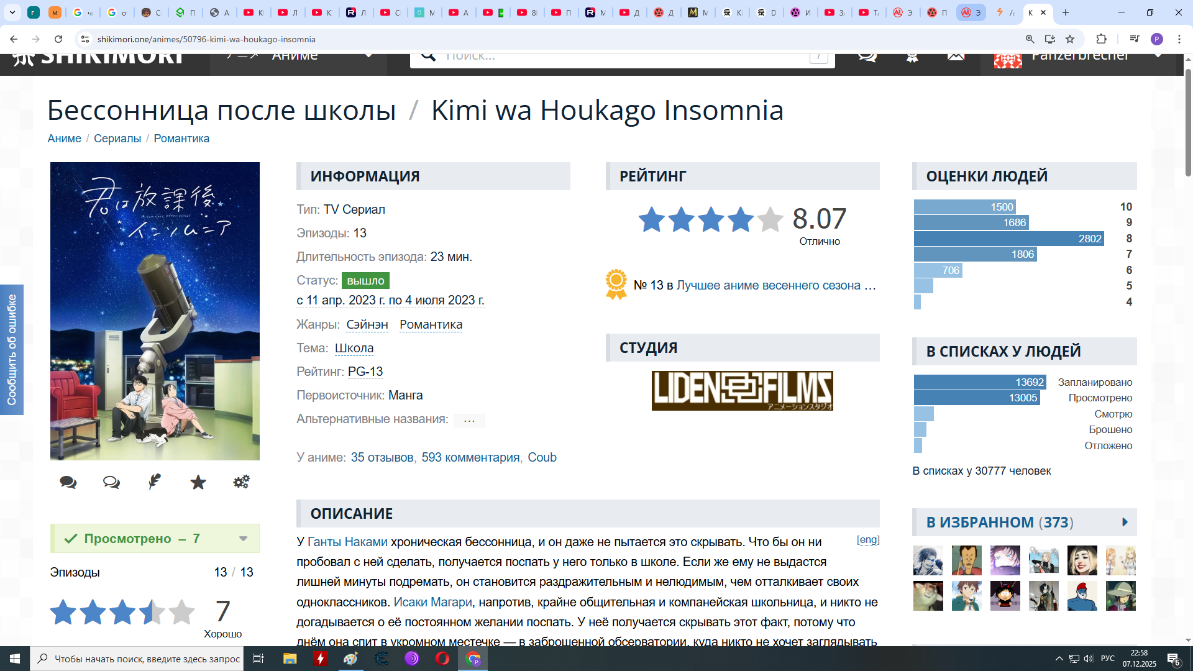Switch description language via [eng] toggle
1193x671 pixels.
tap(868, 540)
